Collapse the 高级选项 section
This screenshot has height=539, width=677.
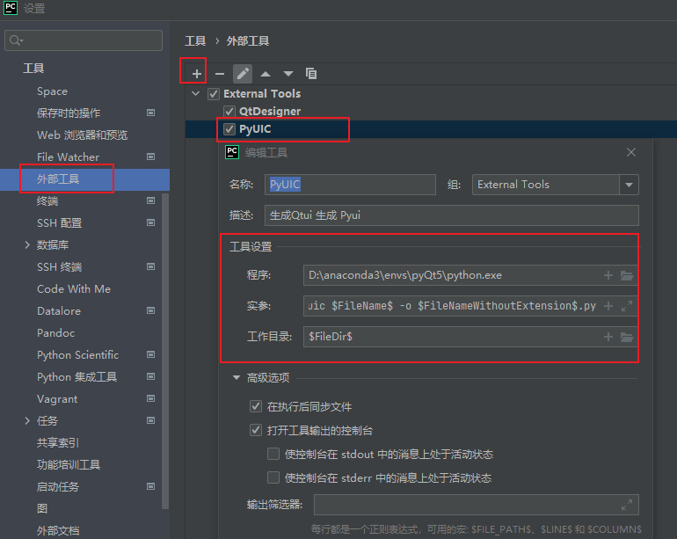click(x=237, y=378)
